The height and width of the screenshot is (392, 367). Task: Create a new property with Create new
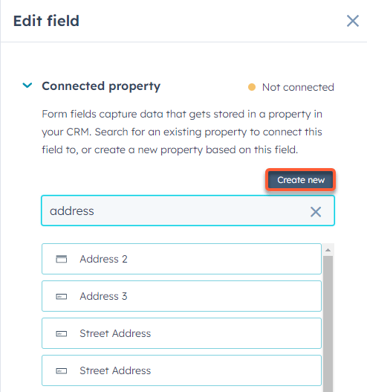(301, 180)
